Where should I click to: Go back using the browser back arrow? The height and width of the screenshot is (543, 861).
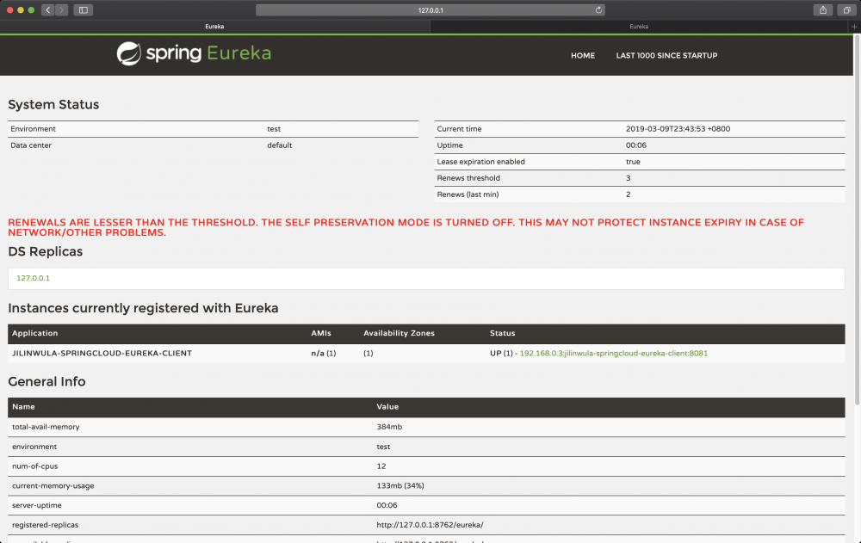click(46, 9)
